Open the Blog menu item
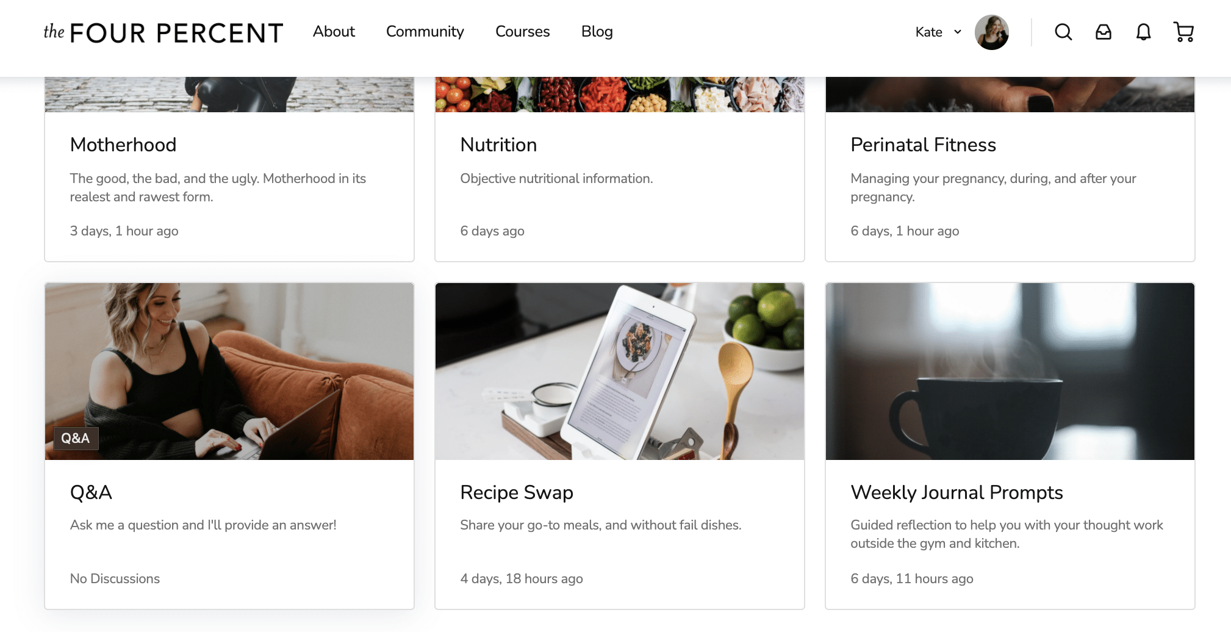 (597, 32)
